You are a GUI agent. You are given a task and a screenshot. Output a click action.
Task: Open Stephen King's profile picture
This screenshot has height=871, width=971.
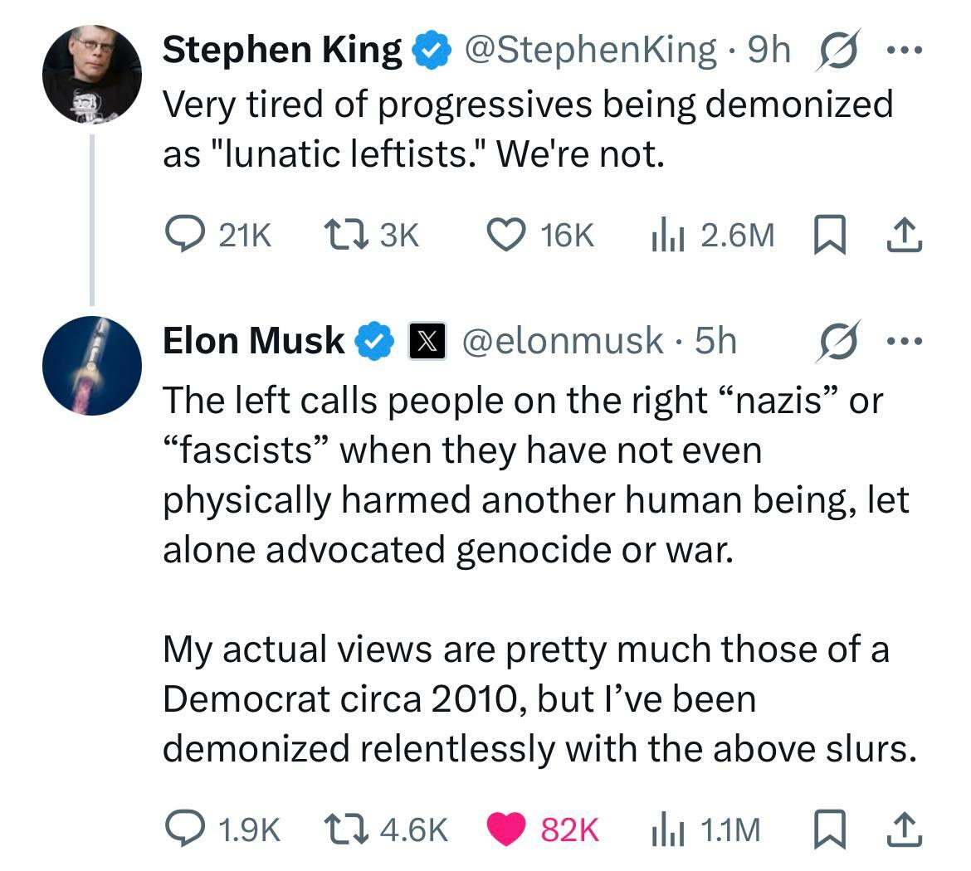click(92, 74)
